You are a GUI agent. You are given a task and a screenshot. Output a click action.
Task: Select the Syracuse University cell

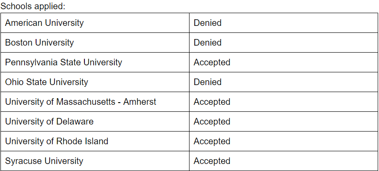click(95, 161)
